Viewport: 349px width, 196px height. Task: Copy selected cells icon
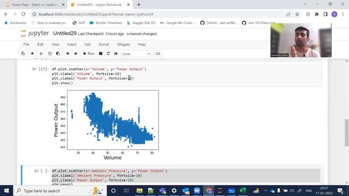(50, 53)
